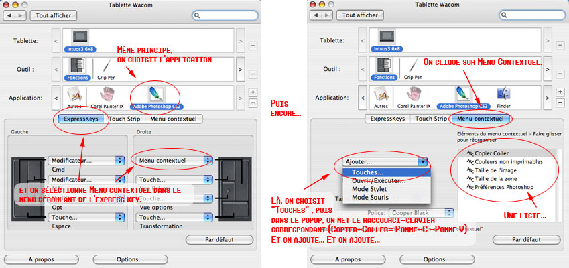This screenshot has width=569, height=268.
Task: Open Options... in left window
Action: (130, 259)
